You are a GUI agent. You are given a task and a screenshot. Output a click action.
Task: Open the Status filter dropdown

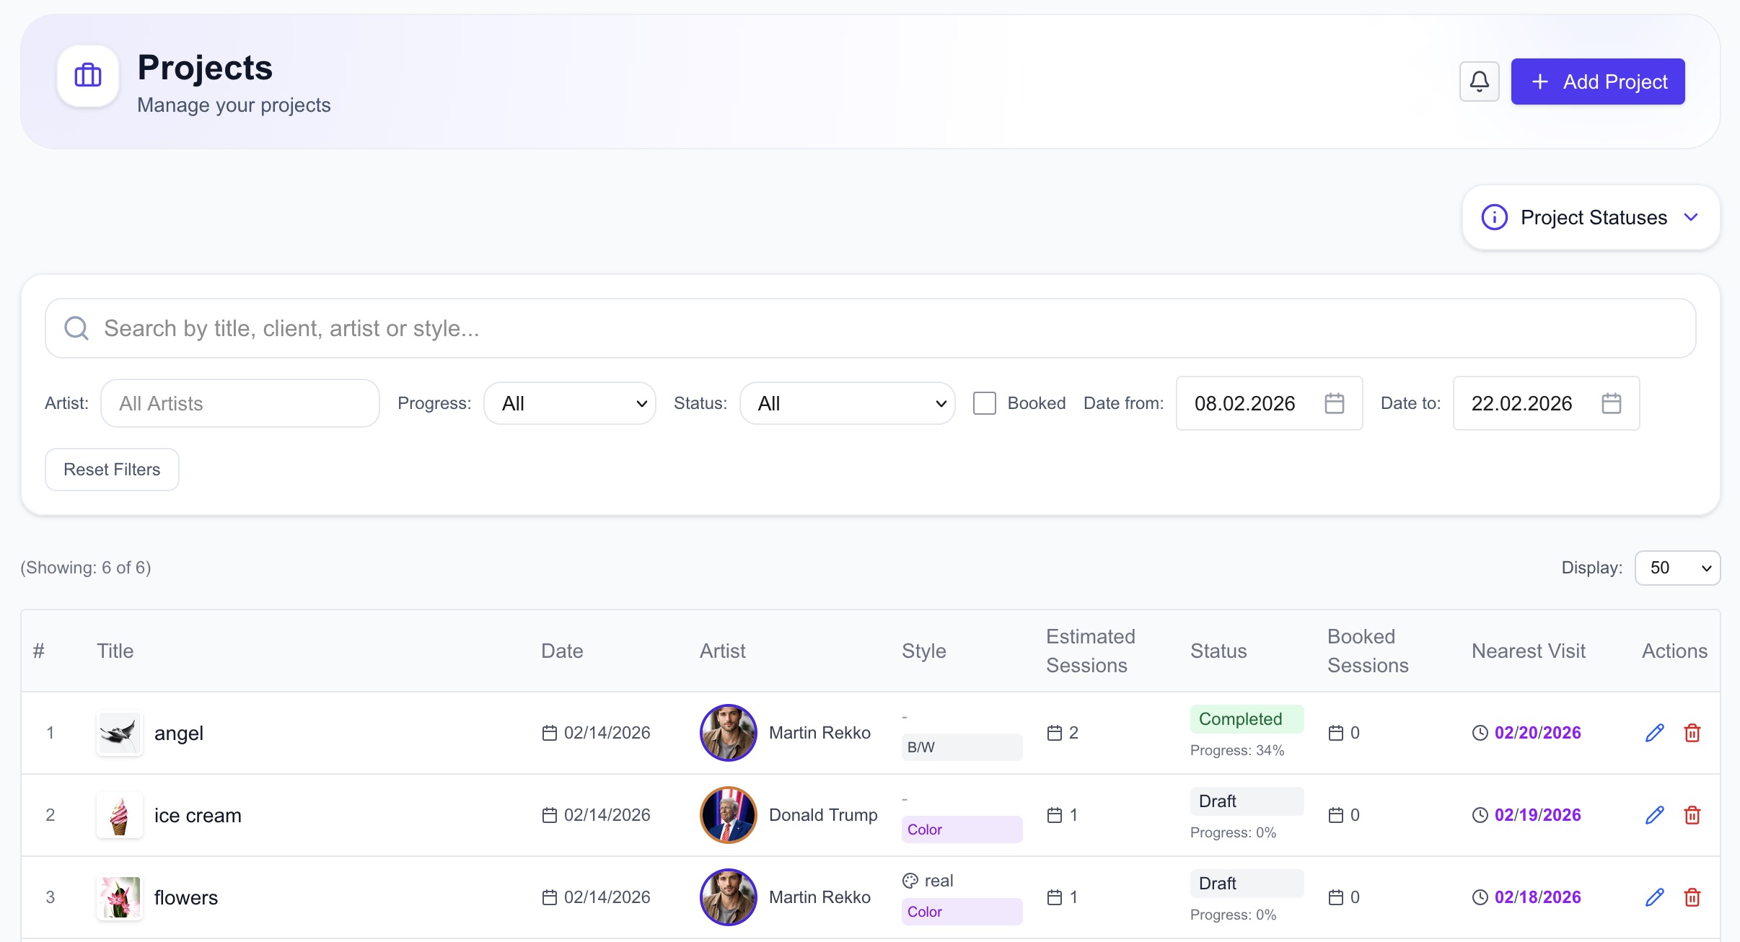[847, 403]
